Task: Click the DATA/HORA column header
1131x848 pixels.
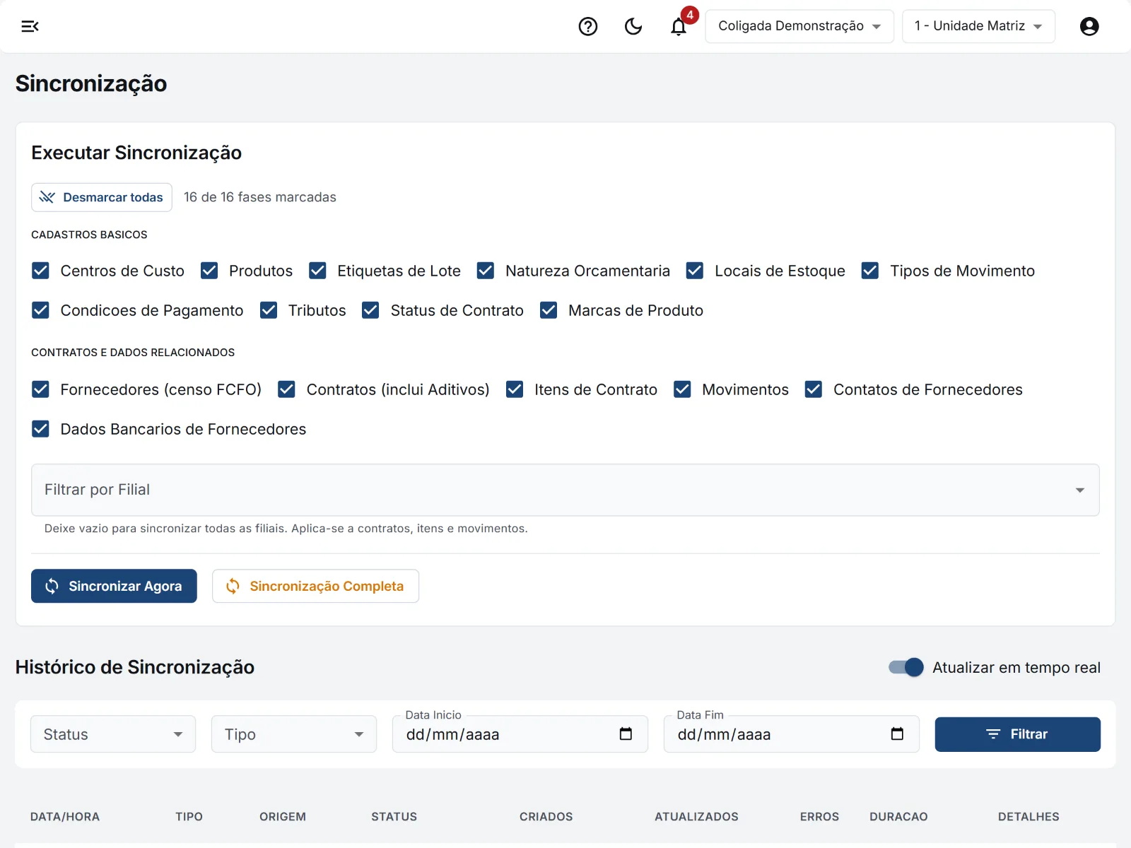Action: (x=65, y=816)
